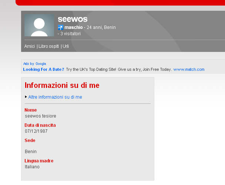
Task: Click the blue male gender icon
Action: click(60, 28)
